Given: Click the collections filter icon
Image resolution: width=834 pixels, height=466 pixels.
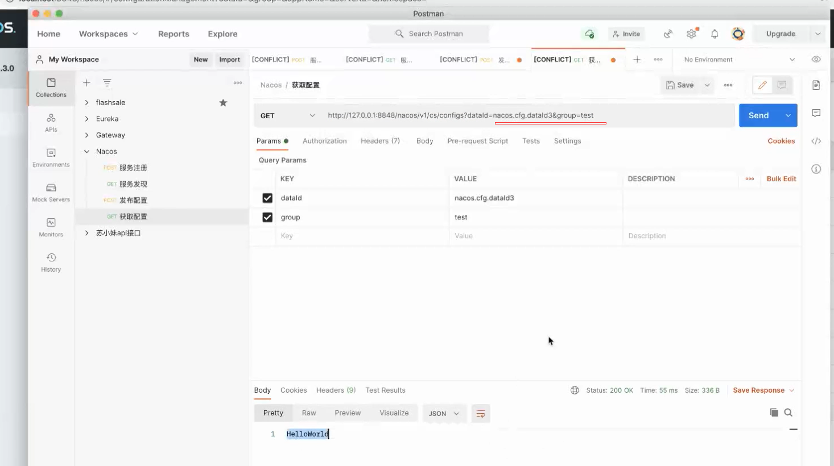Looking at the screenshot, I should 107,83.
